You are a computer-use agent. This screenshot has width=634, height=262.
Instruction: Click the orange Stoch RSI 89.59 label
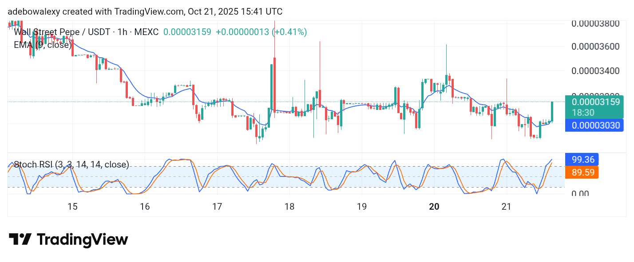coord(582,172)
